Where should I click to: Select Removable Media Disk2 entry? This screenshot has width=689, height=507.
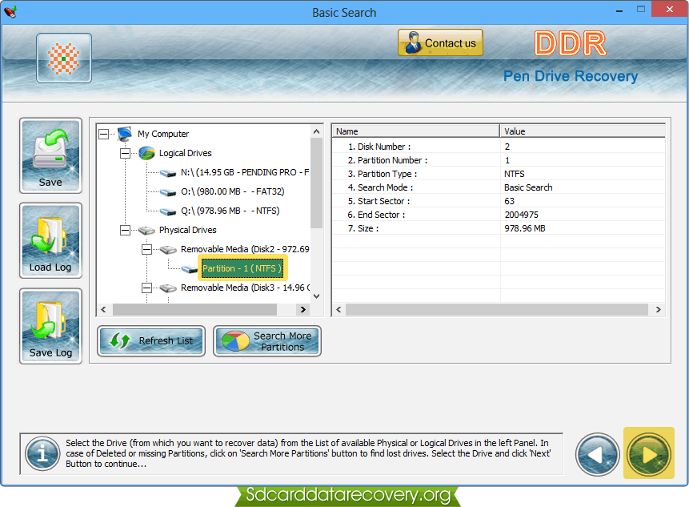click(x=245, y=249)
